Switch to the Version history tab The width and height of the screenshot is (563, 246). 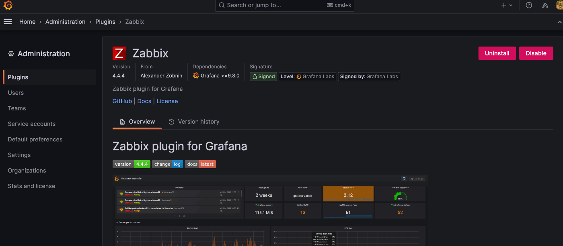pos(194,122)
